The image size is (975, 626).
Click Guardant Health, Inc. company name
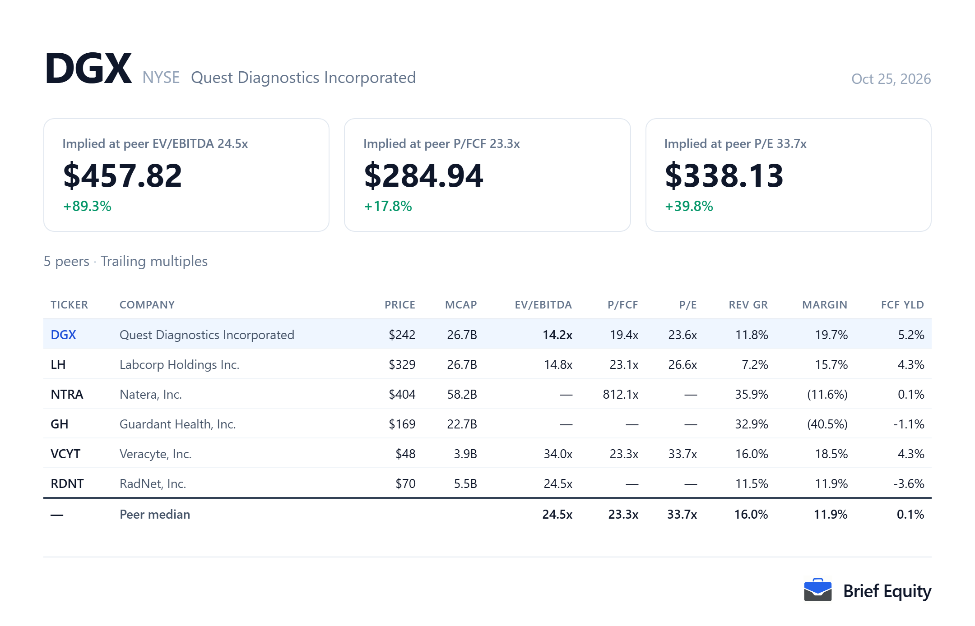coord(177,424)
